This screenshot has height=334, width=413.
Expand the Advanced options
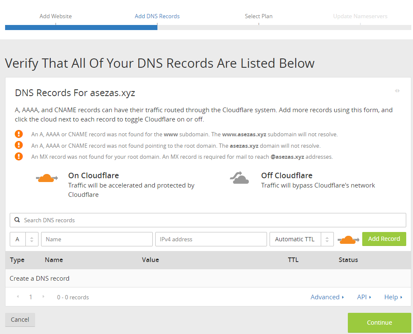[327, 297]
